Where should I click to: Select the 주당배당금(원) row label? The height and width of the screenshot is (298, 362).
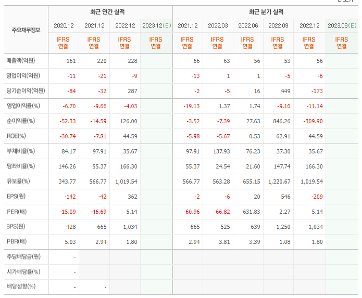pyautogui.click(x=23, y=256)
